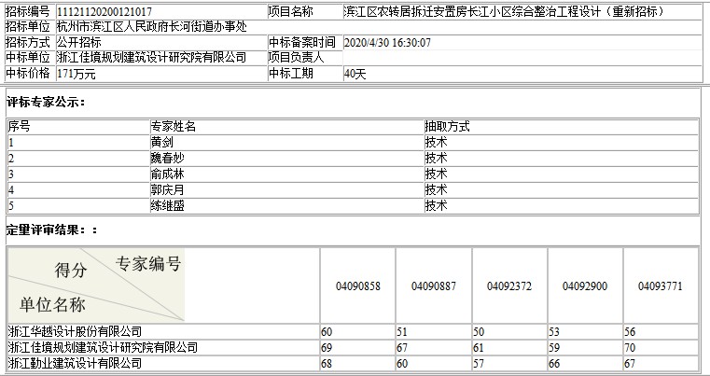Click the 定量评审结果 heading

pos(51,230)
